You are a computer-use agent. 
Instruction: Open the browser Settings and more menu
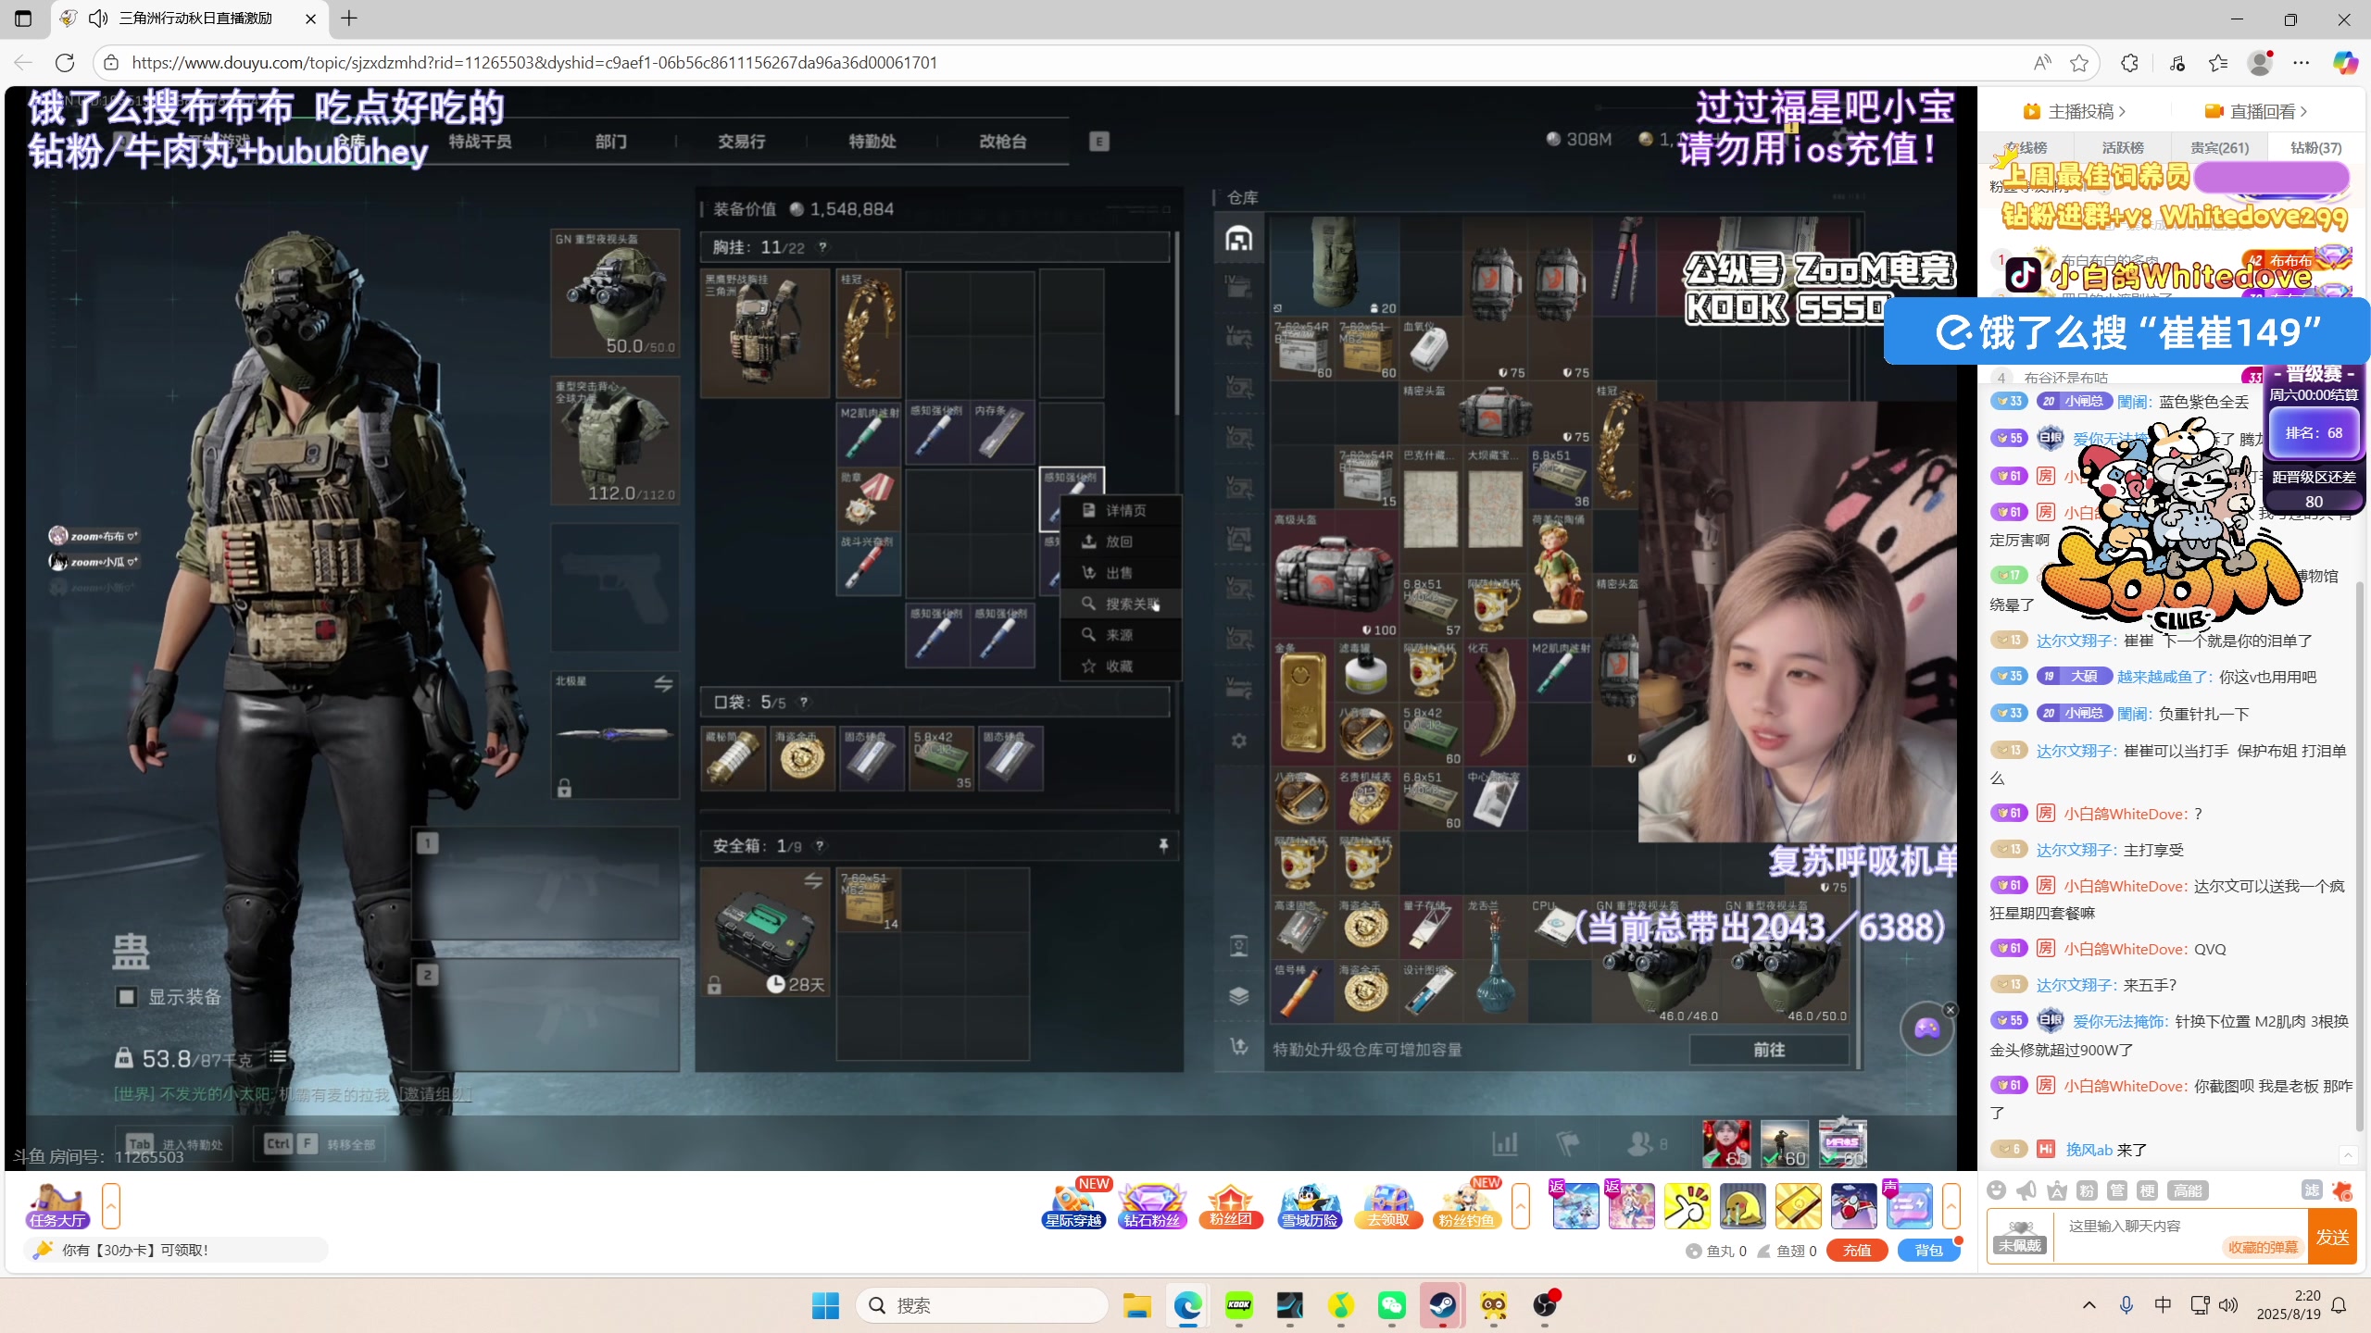pos(2302,62)
